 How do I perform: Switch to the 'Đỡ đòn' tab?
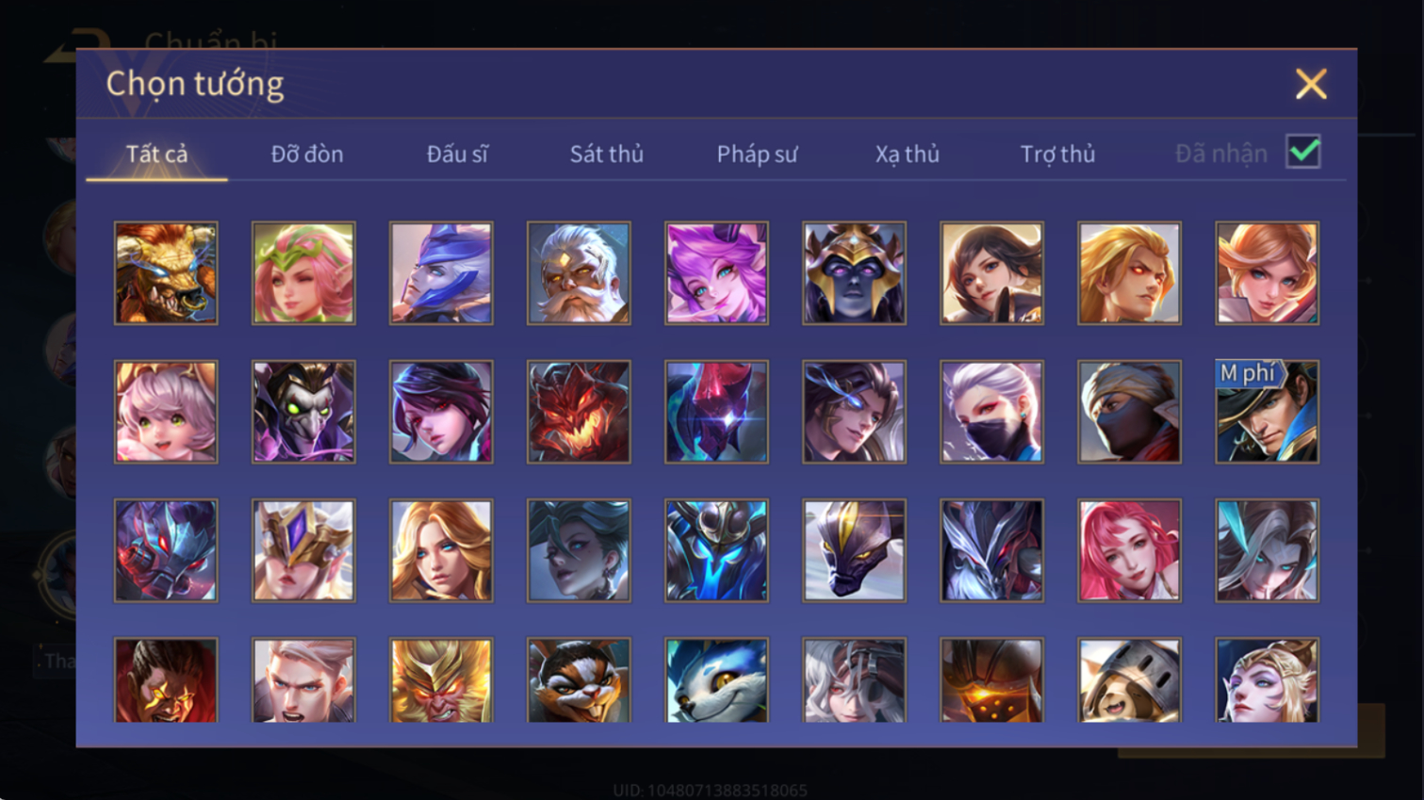pos(307,154)
